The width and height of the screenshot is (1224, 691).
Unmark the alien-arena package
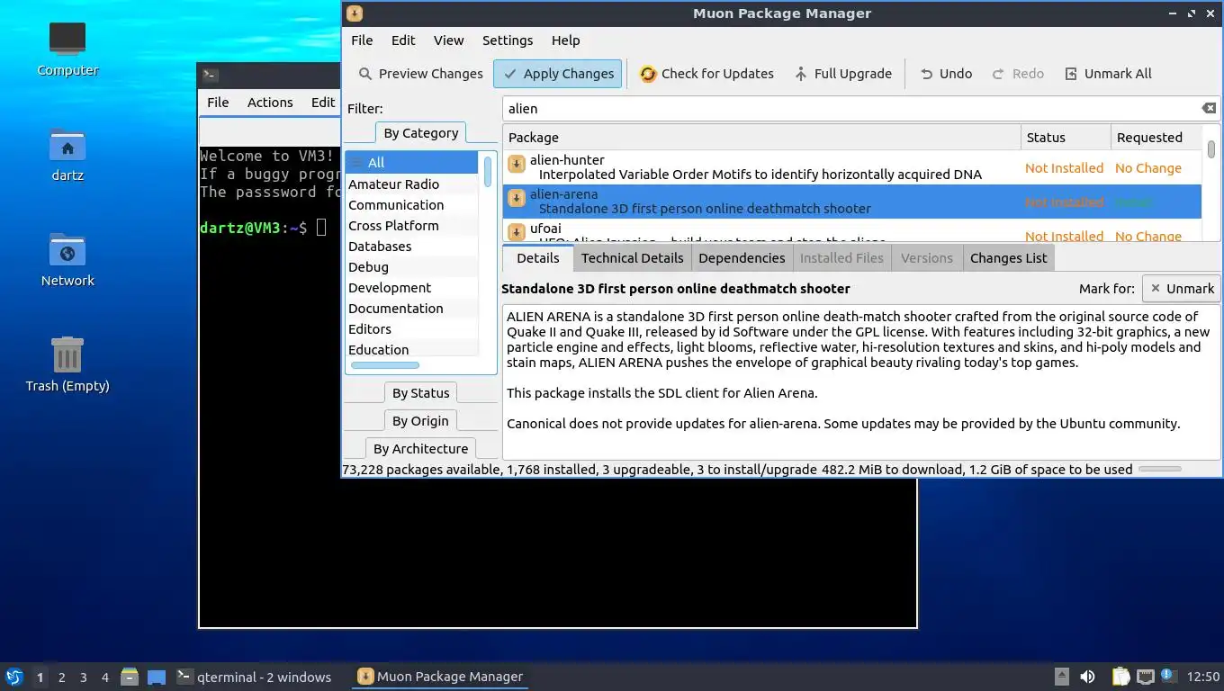click(x=1181, y=289)
